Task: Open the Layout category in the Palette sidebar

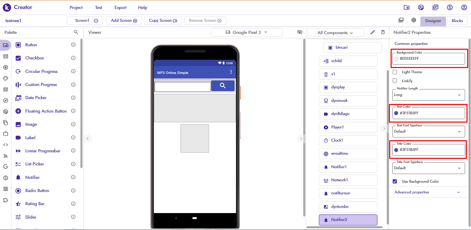Action: (x=6, y=56)
